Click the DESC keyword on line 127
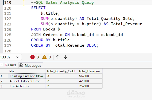This screenshot has width=152, height=100. [x=91, y=45]
